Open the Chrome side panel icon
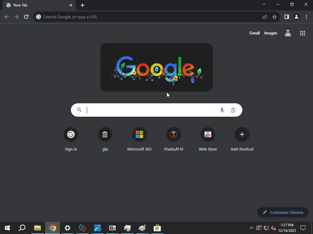Screen dimensions: 313x234 coord(287,17)
